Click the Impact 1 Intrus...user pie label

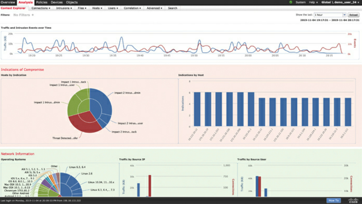click(62, 85)
